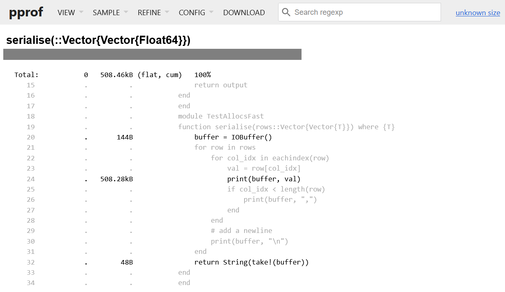Image resolution: width=505 pixels, height=292 pixels.
Task: Open the REFINE menu label
Action: 149,13
